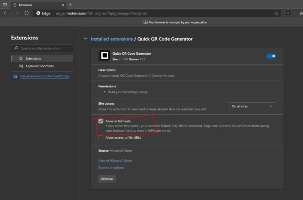Click the puzzle icon beside Extensions
303x200 pixels.
pos(21,58)
